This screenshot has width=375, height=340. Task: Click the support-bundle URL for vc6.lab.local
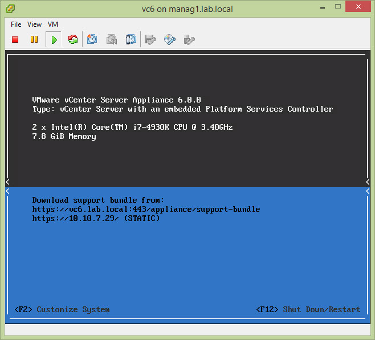tap(146, 210)
